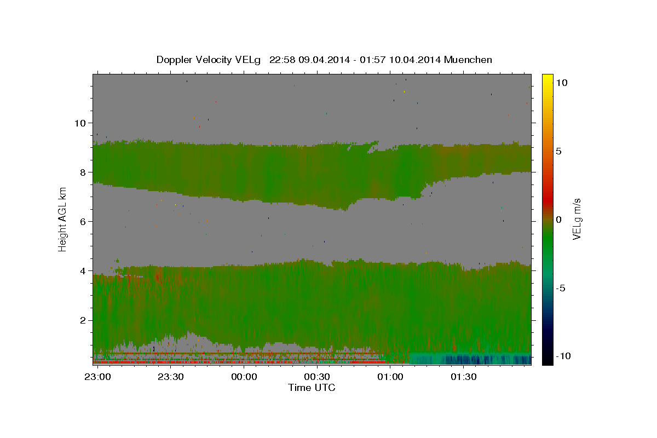
Task: Click the date range text '22:58 09.04.2014 - 01:57 10.04.2014'
Action: pos(355,60)
